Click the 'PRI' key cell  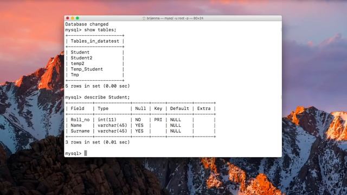[x=158, y=120]
